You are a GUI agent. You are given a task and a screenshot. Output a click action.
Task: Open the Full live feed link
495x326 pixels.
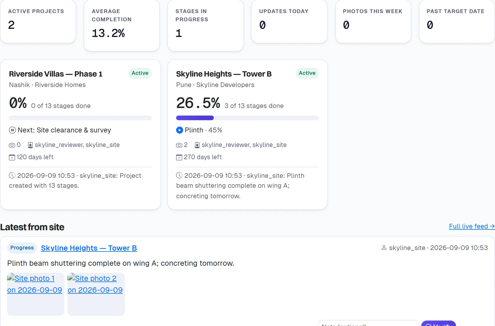[x=472, y=226]
